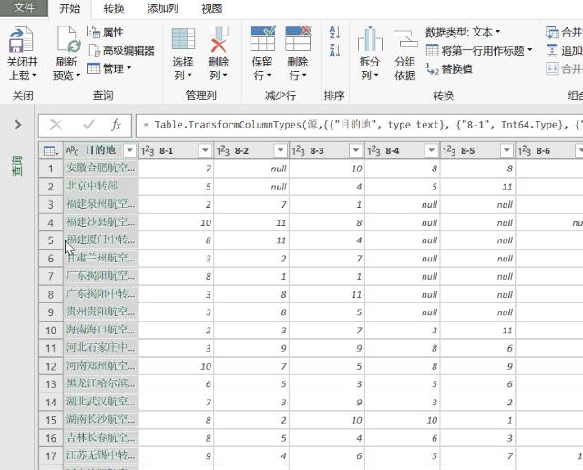Image resolution: width=583 pixels, height=470 pixels.
Task: Click the ABC type icon of 目的地 column
Action: pos(72,150)
